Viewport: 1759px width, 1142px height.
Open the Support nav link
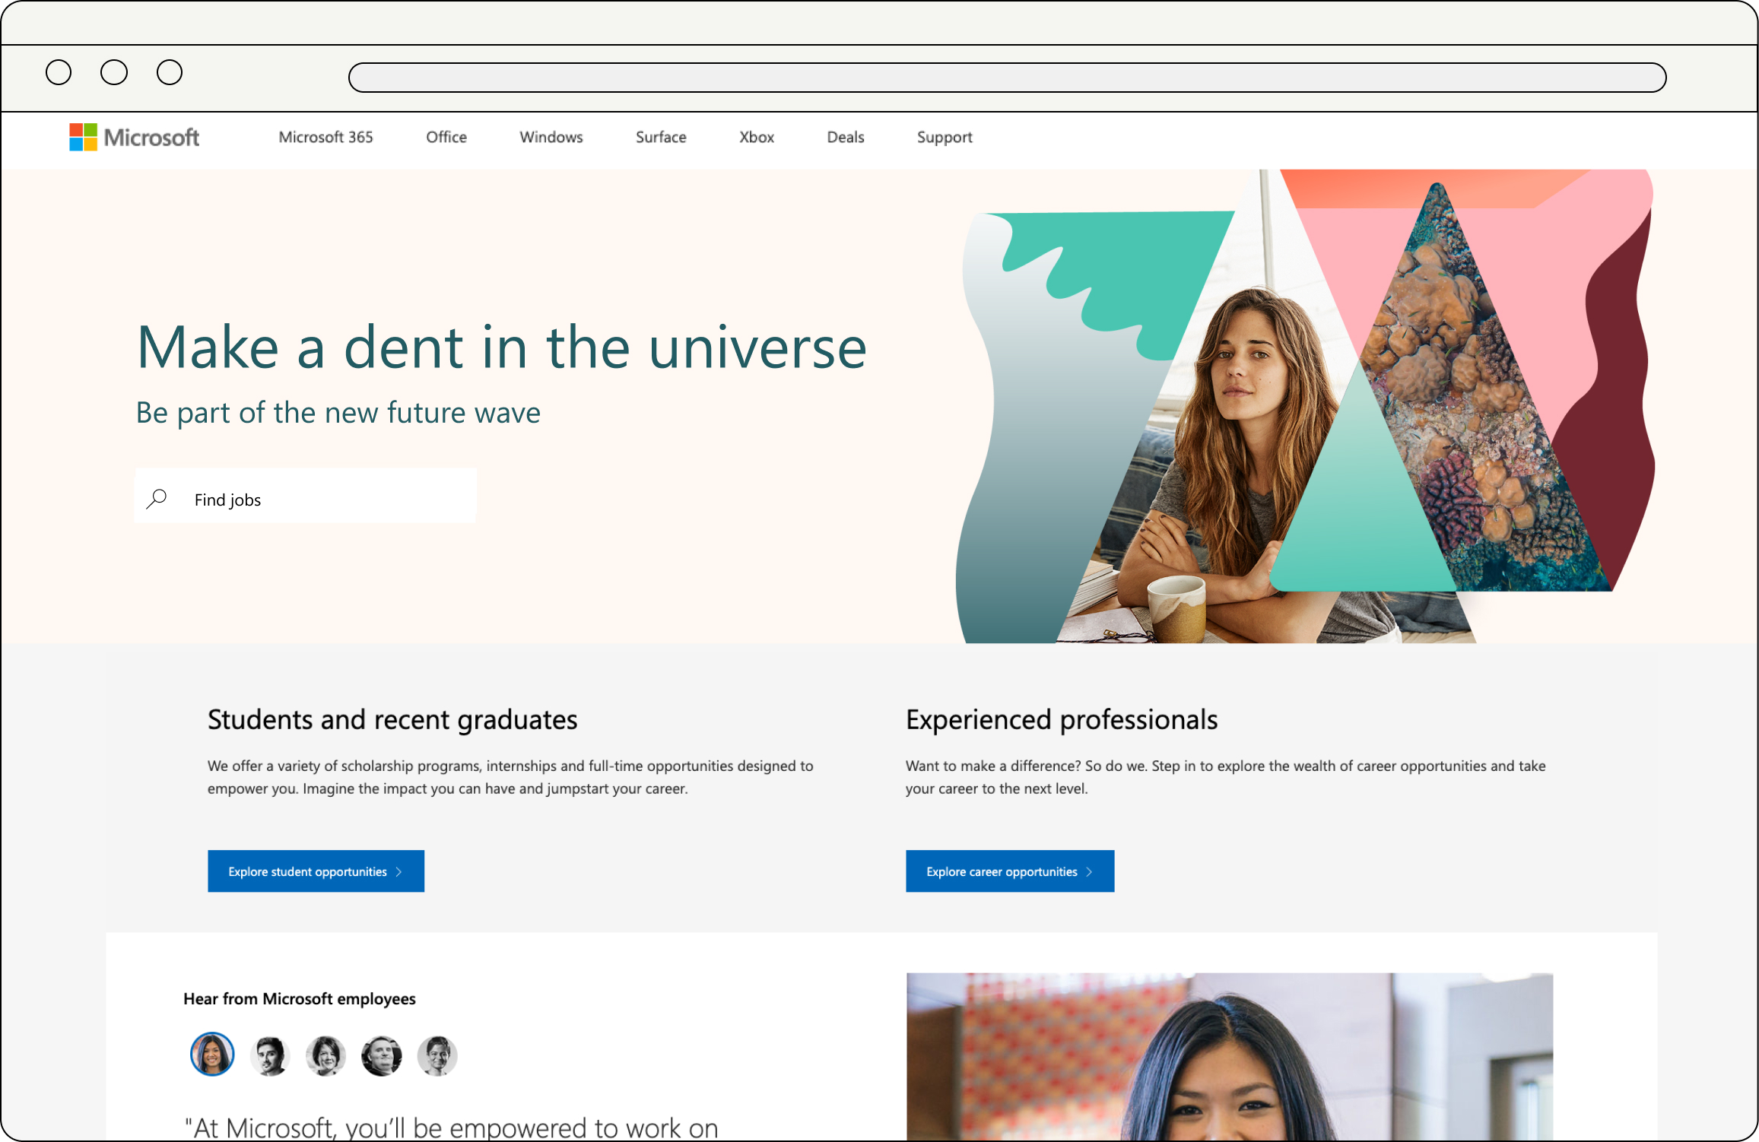[x=945, y=137]
